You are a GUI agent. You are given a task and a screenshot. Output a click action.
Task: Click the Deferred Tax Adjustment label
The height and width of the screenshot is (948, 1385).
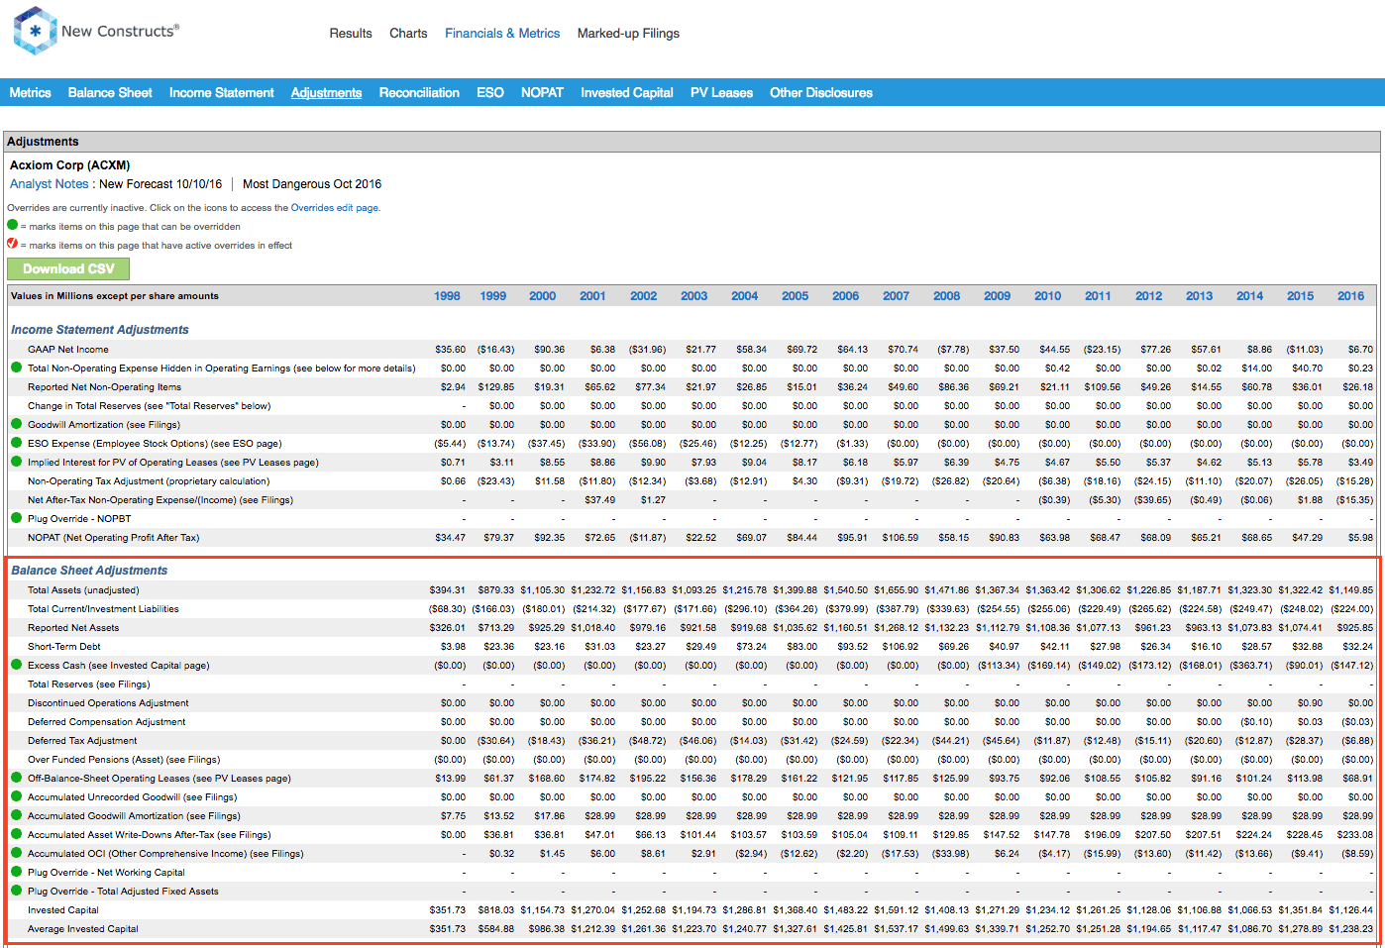[82, 741]
